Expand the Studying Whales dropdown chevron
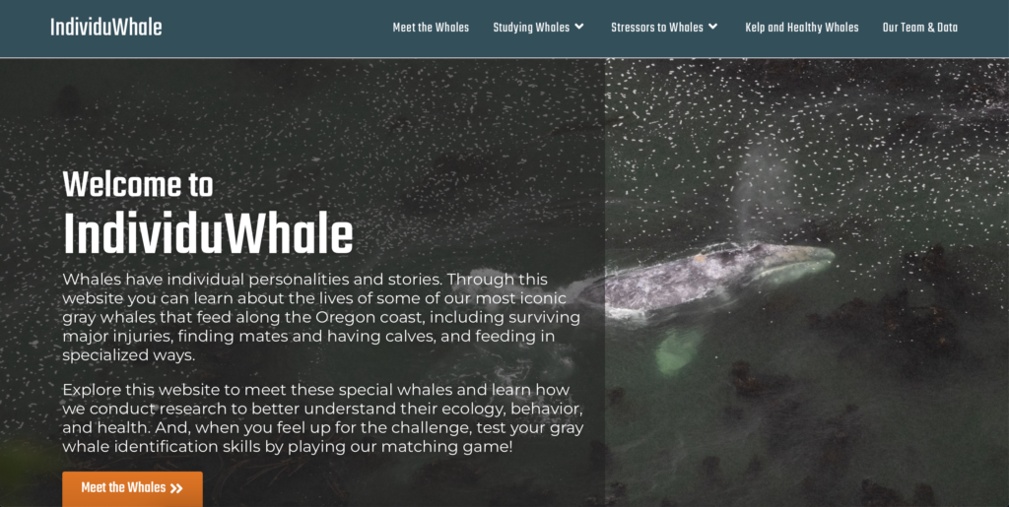1009x507 pixels. tap(579, 27)
